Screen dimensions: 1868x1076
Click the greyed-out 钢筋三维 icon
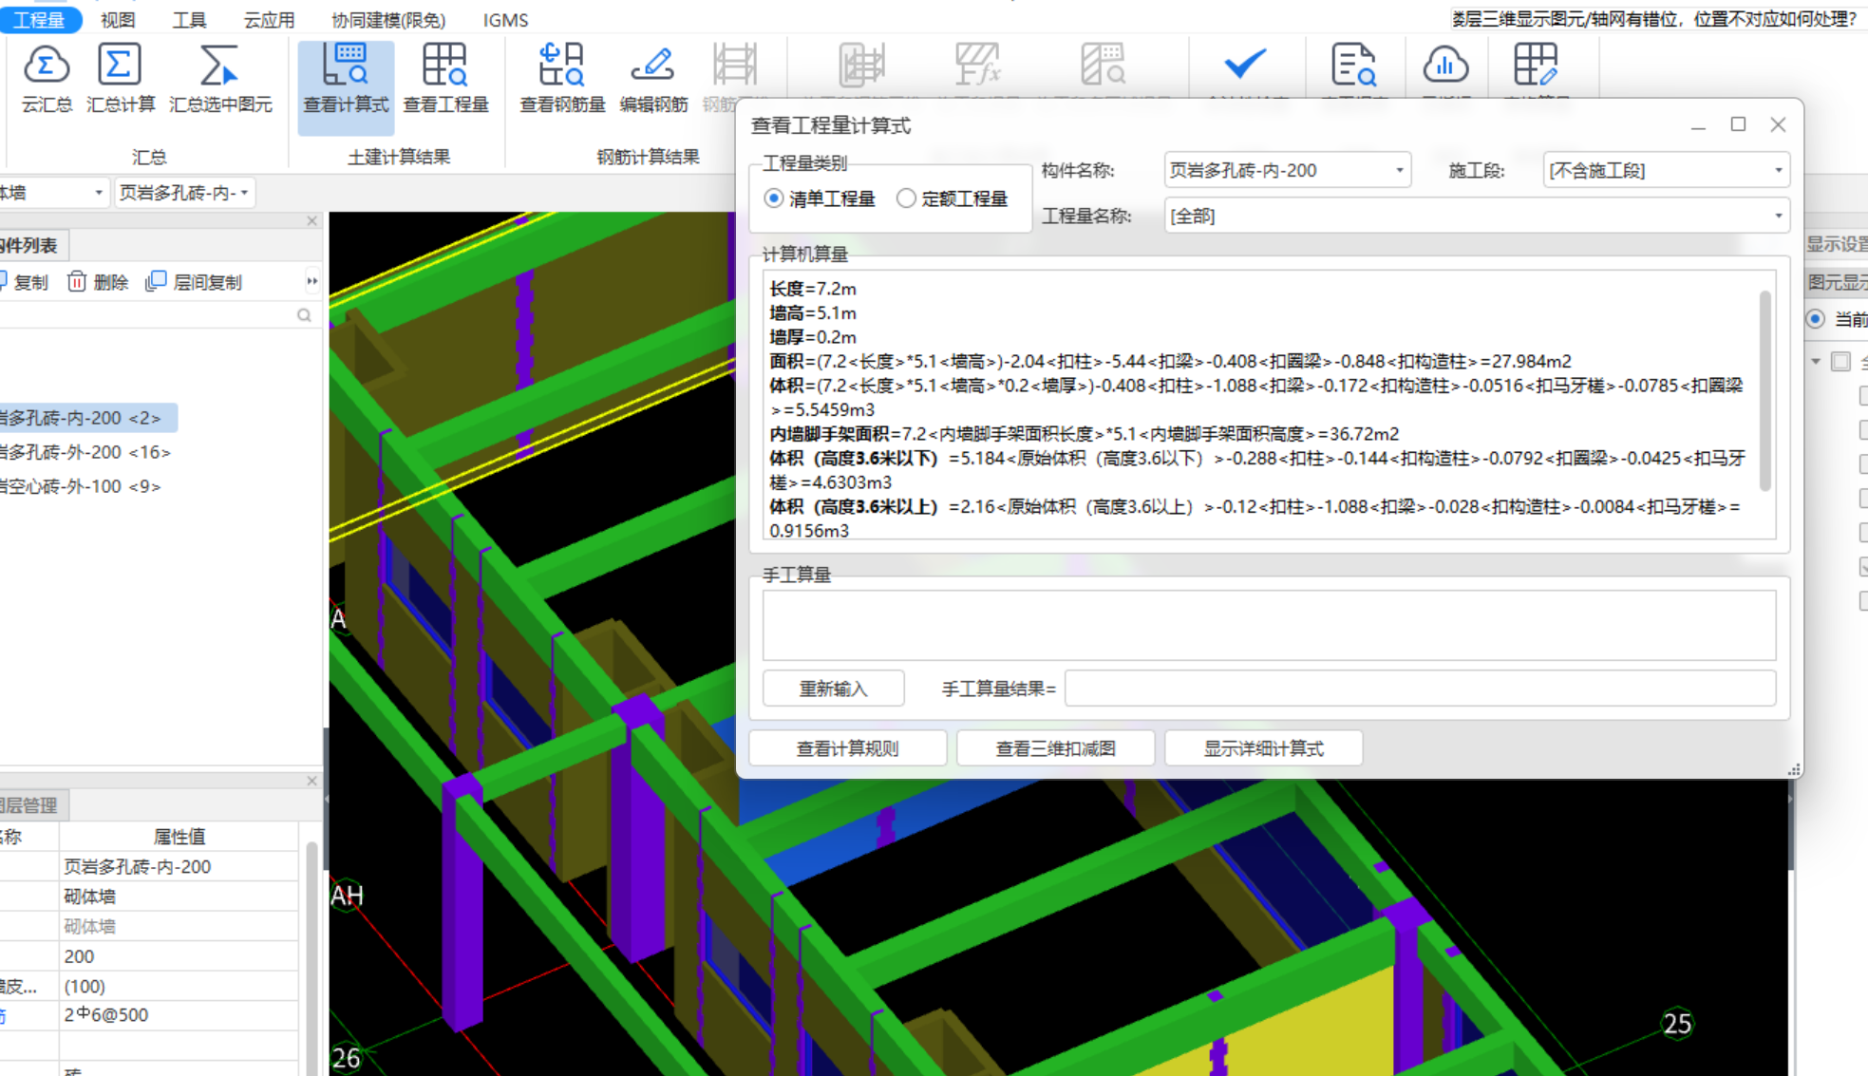734,66
